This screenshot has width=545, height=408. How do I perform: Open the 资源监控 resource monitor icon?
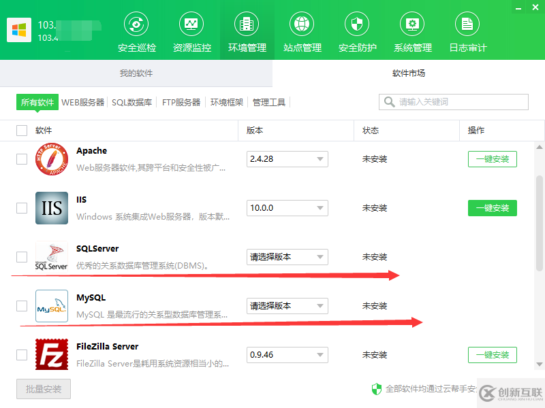191,24
